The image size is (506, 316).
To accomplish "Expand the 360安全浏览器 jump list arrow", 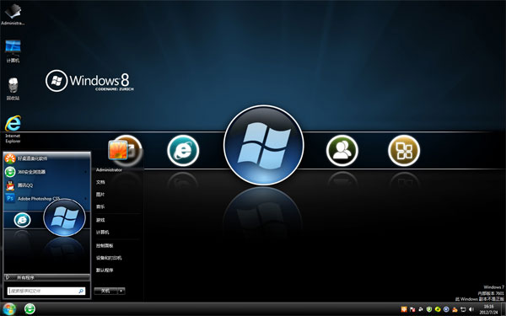I will (x=86, y=172).
